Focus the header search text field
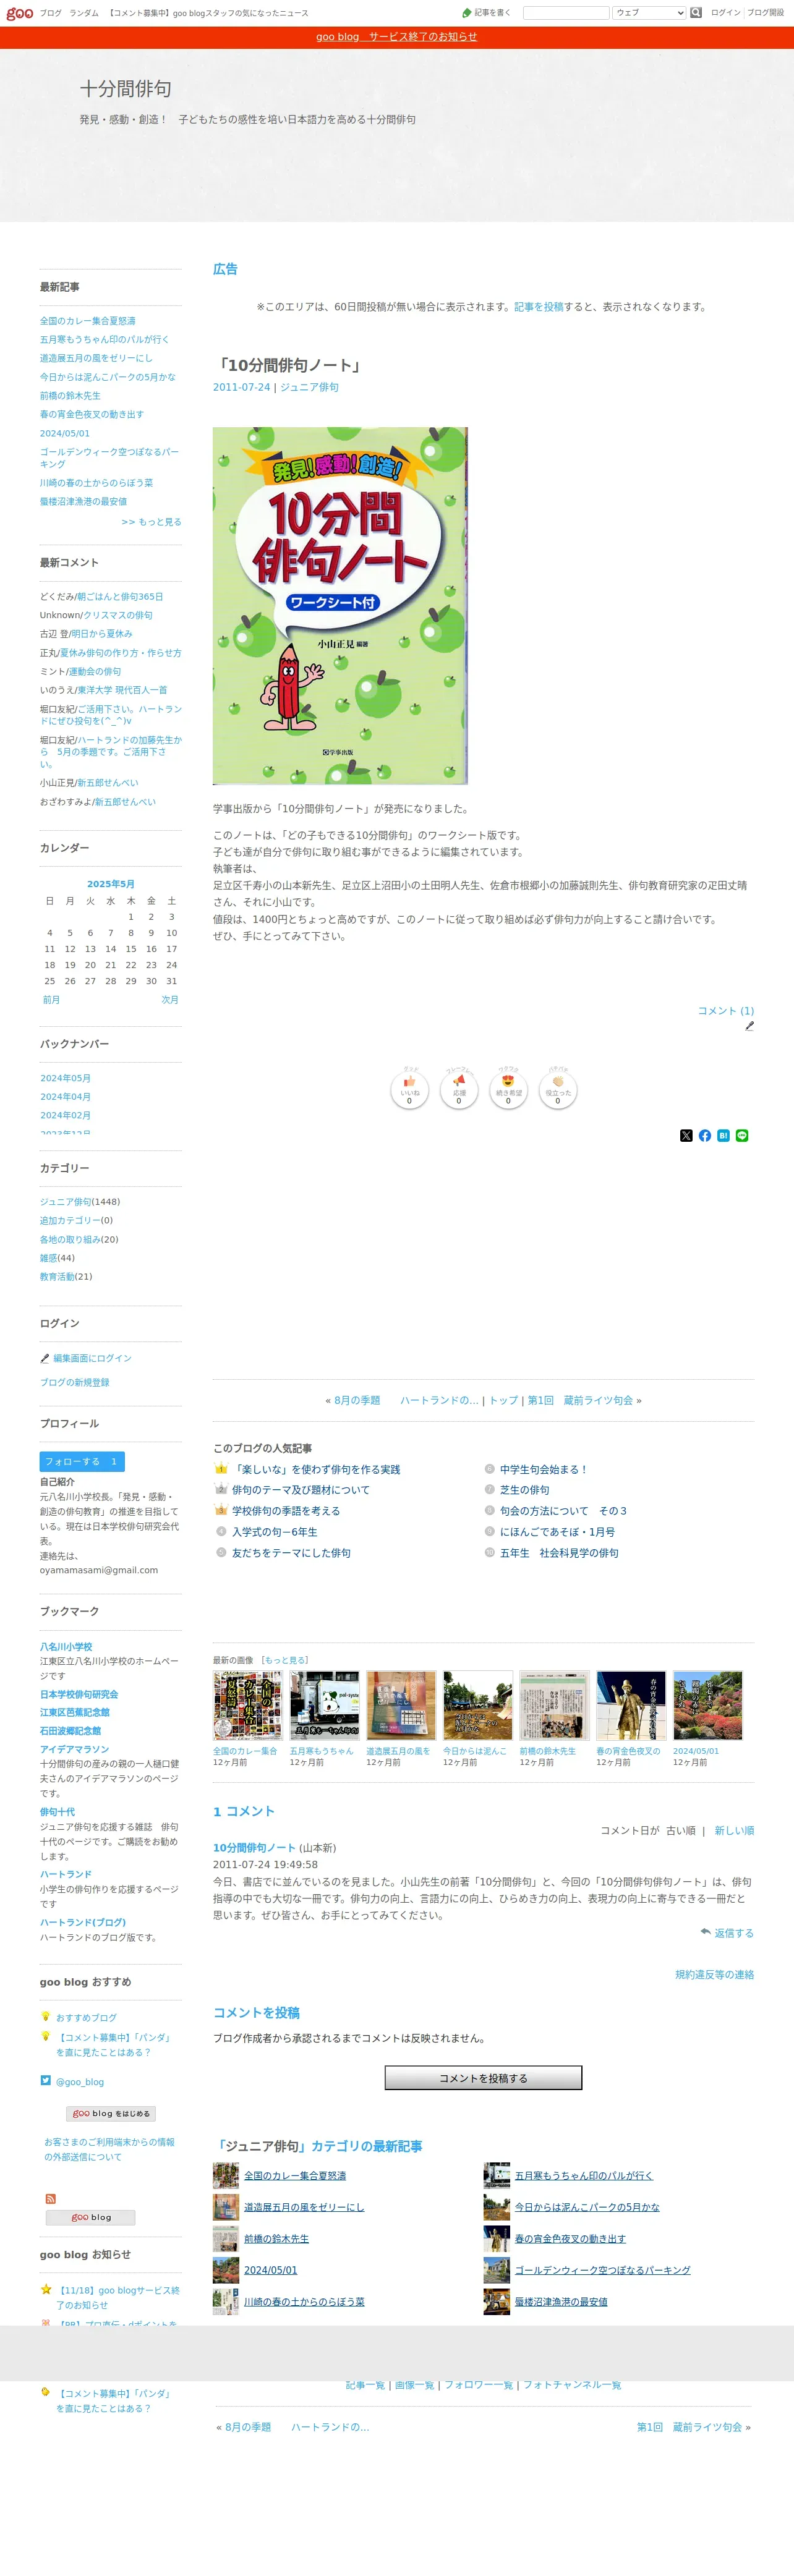 coord(566,13)
